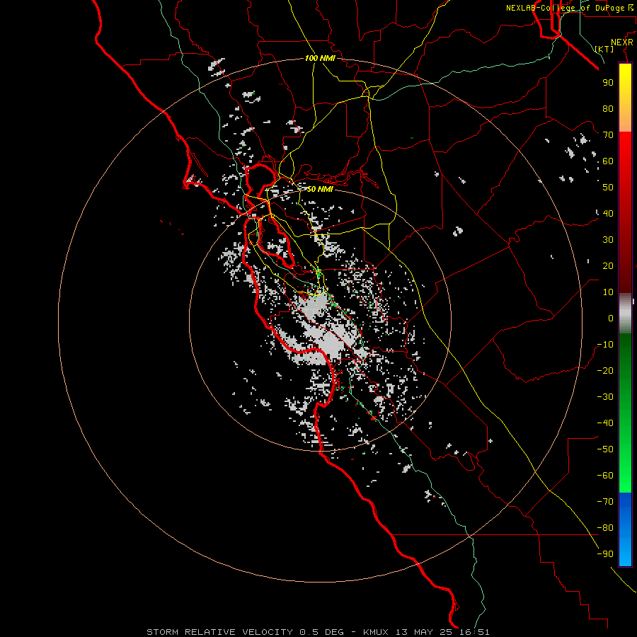Click the NEXLAB-College of DuPage credit text
637x637 pixels.
pos(569,8)
